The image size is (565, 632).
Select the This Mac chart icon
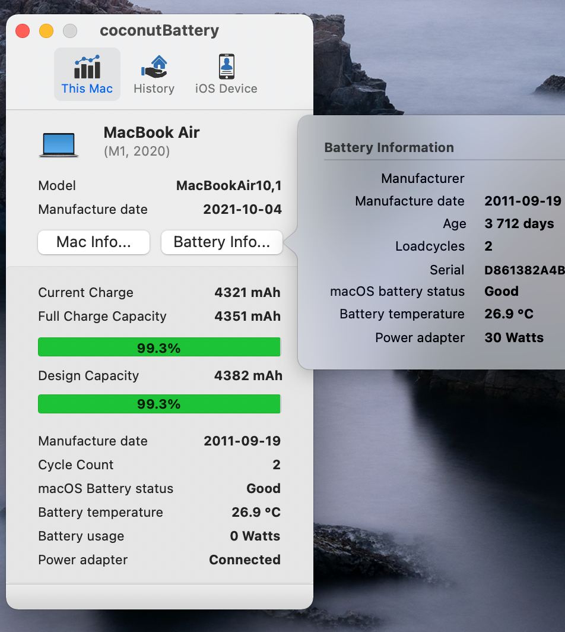87,67
